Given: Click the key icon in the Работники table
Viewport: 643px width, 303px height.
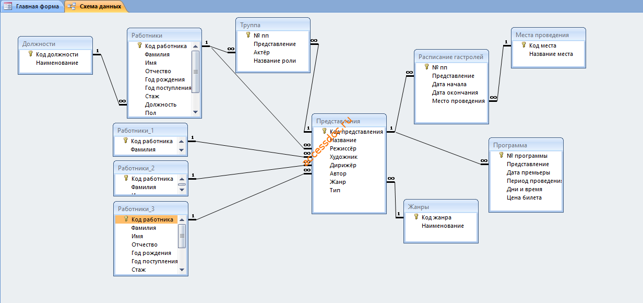Looking at the screenshot, I should 139,45.
